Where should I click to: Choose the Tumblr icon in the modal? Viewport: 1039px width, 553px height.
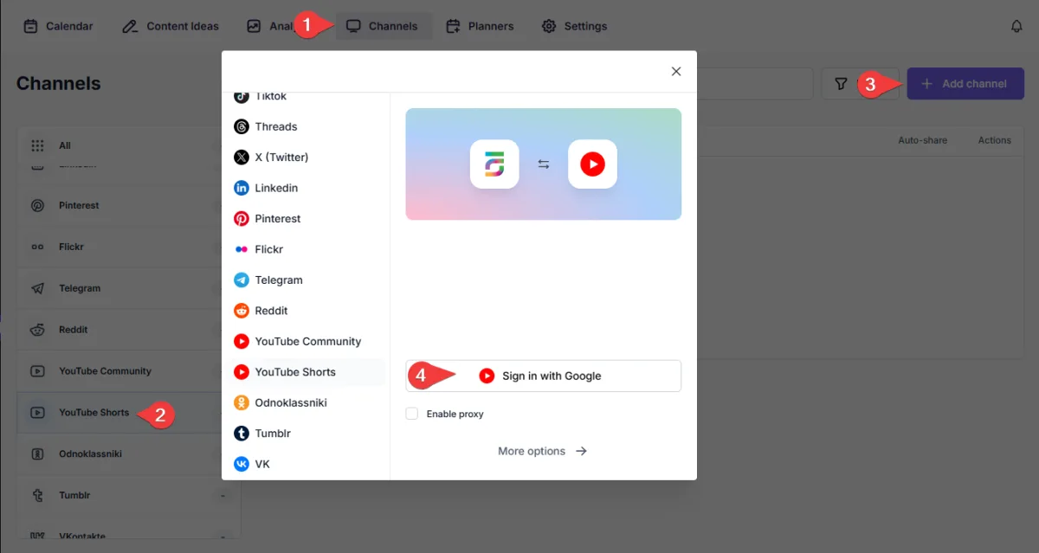tap(242, 434)
